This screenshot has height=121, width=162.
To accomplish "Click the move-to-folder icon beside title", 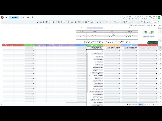I will coord(130,17).
